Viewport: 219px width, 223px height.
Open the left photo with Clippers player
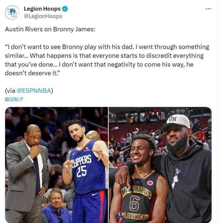pyautogui.click(x=56, y=165)
